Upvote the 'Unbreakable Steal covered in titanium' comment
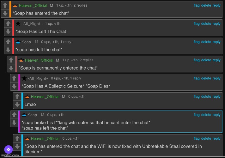 17,138
